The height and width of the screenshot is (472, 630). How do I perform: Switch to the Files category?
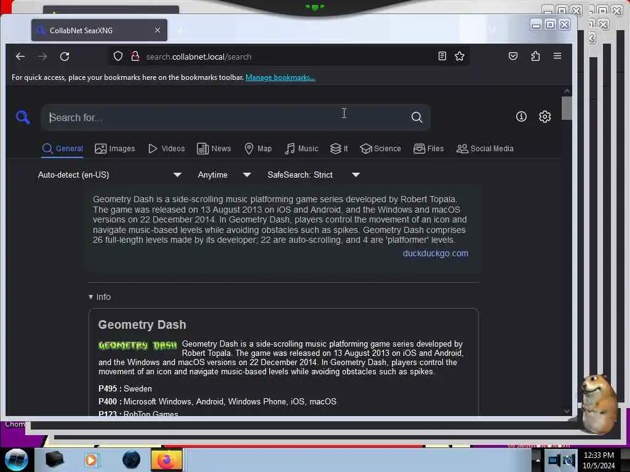click(429, 149)
